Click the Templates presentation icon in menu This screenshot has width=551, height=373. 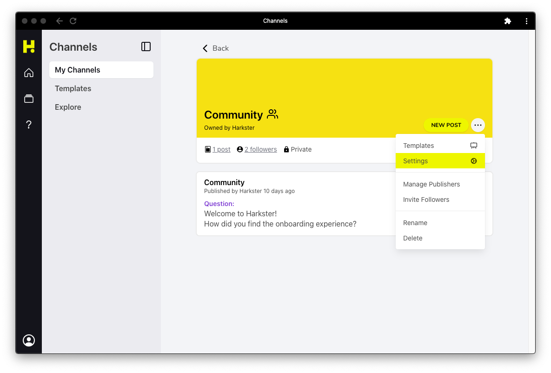(x=474, y=146)
